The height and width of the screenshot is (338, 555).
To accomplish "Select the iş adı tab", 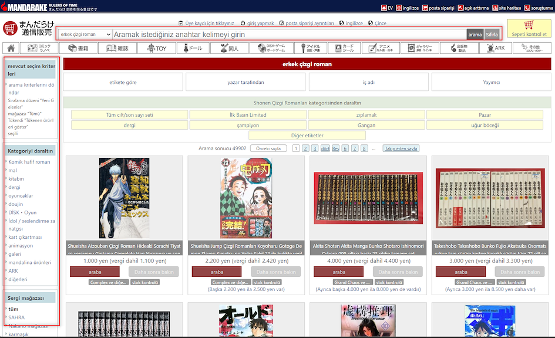I will tap(368, 82).
